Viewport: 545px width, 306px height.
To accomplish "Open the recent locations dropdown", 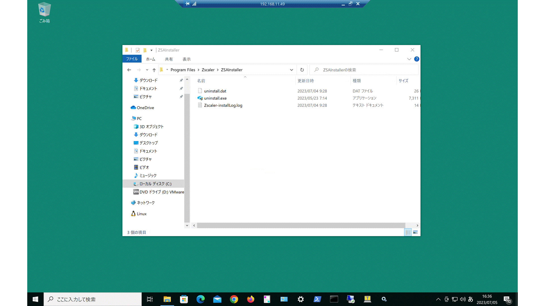I will tap(147, 70).
